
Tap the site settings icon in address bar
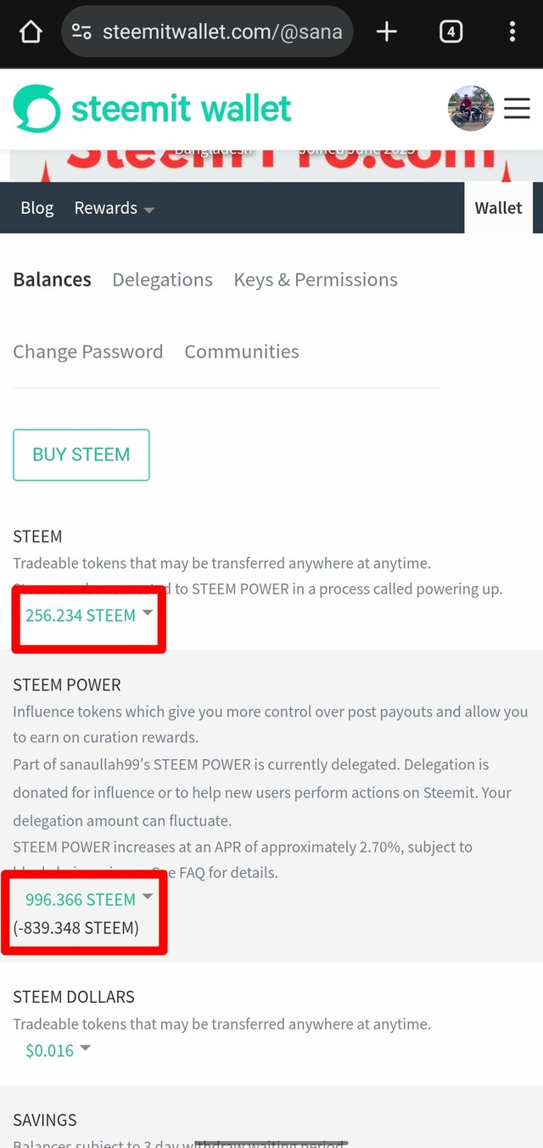(x=81, y=32)
